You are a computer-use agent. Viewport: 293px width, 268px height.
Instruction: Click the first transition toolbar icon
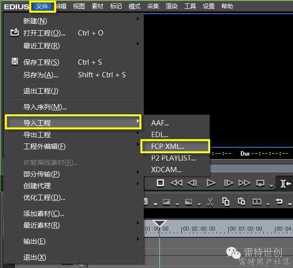pos(166,202)
